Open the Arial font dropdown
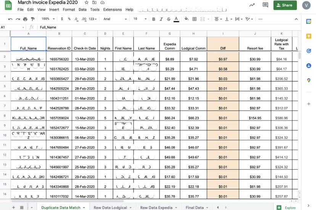The width and height of the screenshot is (316, 210). pos(115,19)
